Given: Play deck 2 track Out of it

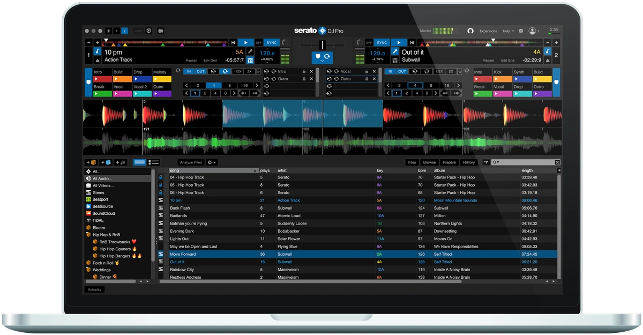Looking at the screenshot, I should pyautogui.click(x=399, y=42).
